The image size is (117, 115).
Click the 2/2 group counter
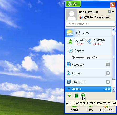[x=108, y=89]
